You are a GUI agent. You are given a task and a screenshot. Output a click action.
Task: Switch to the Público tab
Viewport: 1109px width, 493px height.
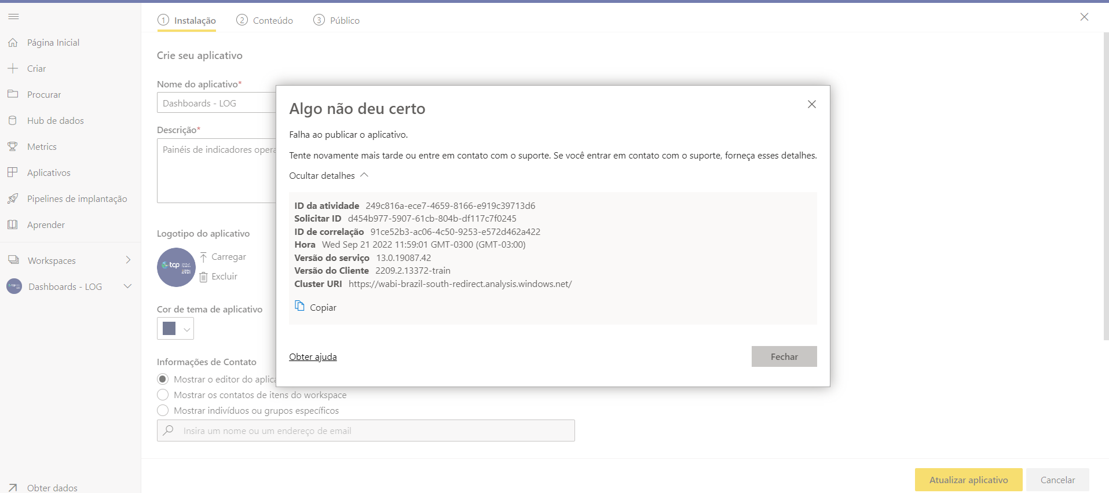336,20
